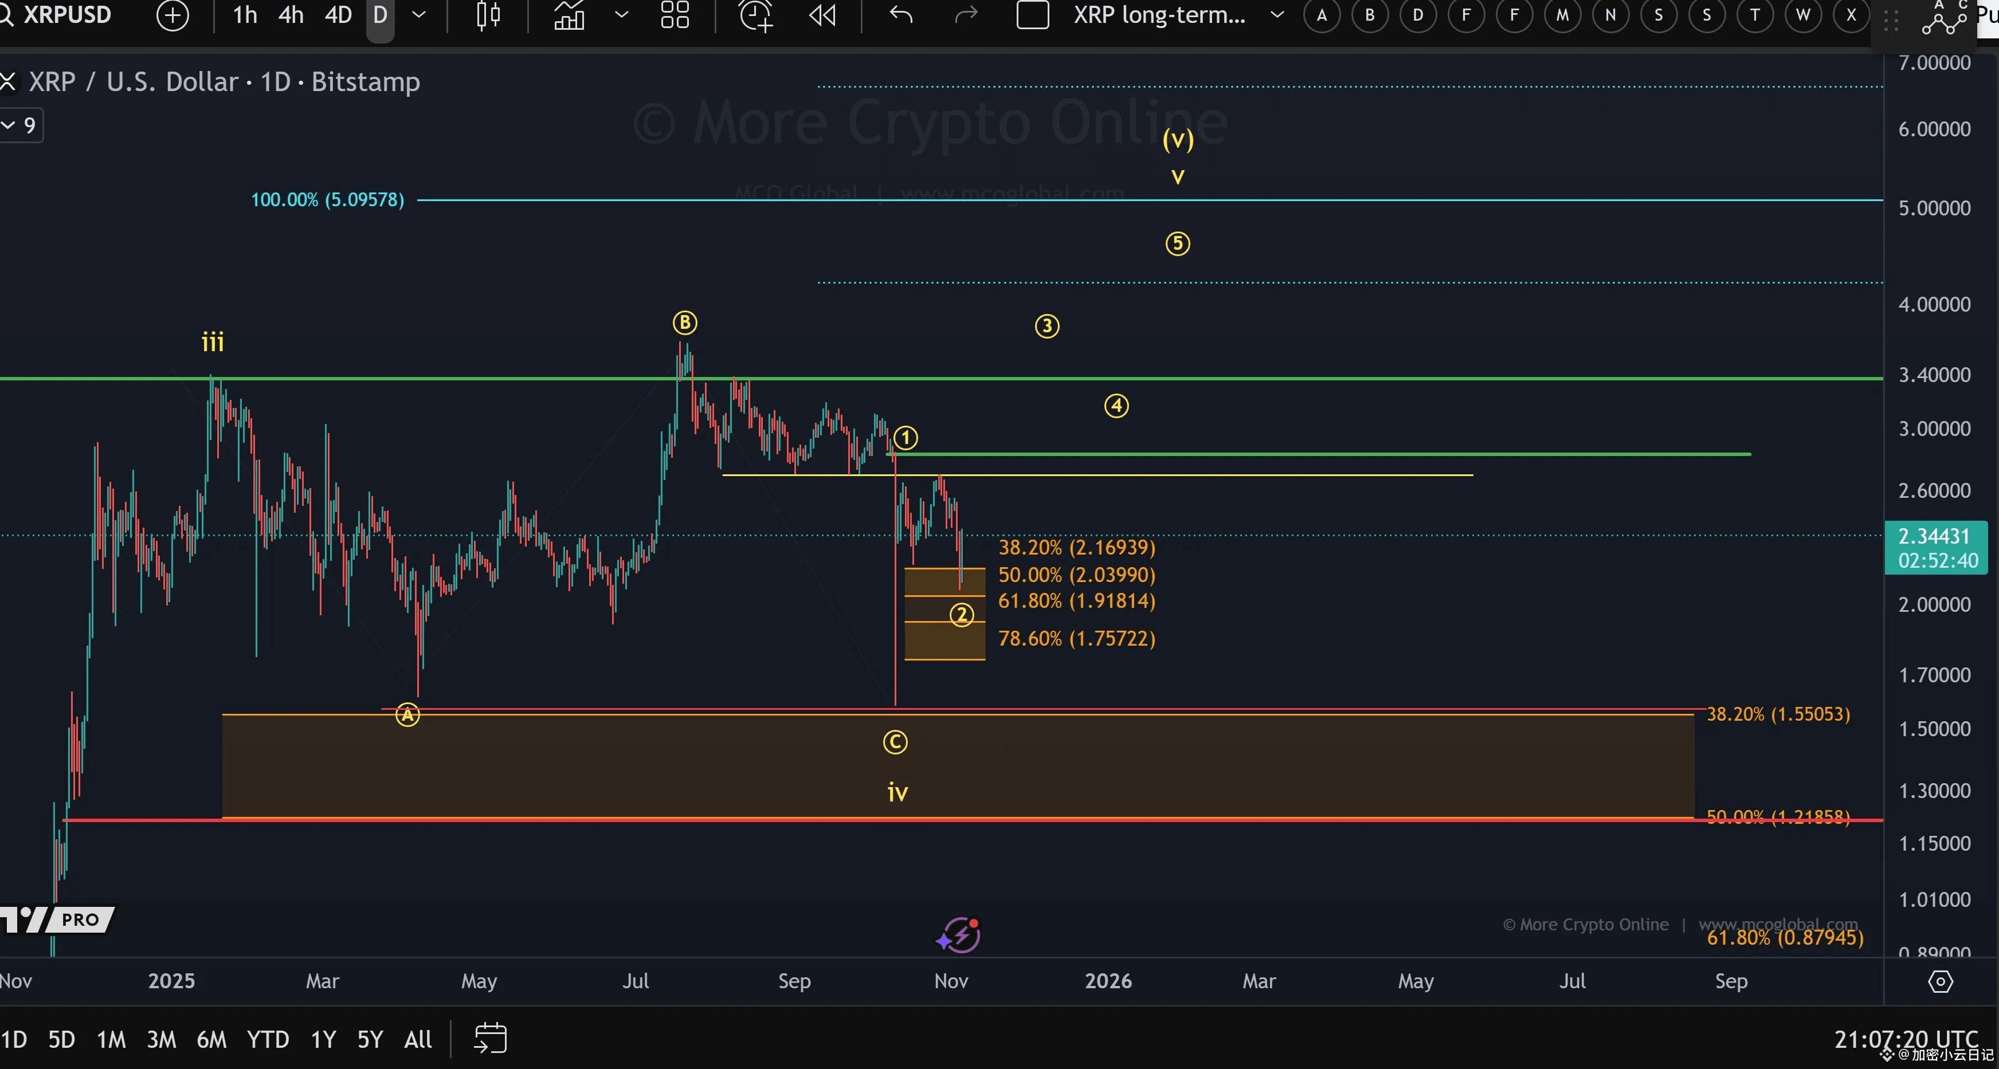This screenshot has width=1999, height=1069.
Task: Start bar Replay with rewind icon
Action: point(822,15)
